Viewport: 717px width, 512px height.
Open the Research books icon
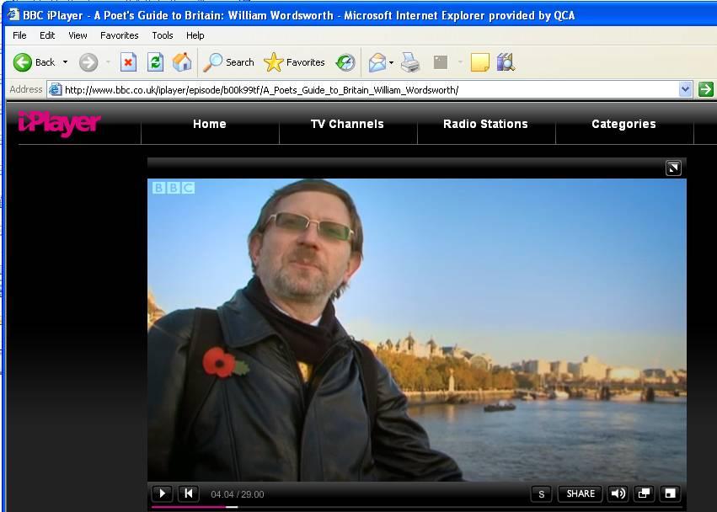coord(506,62)
